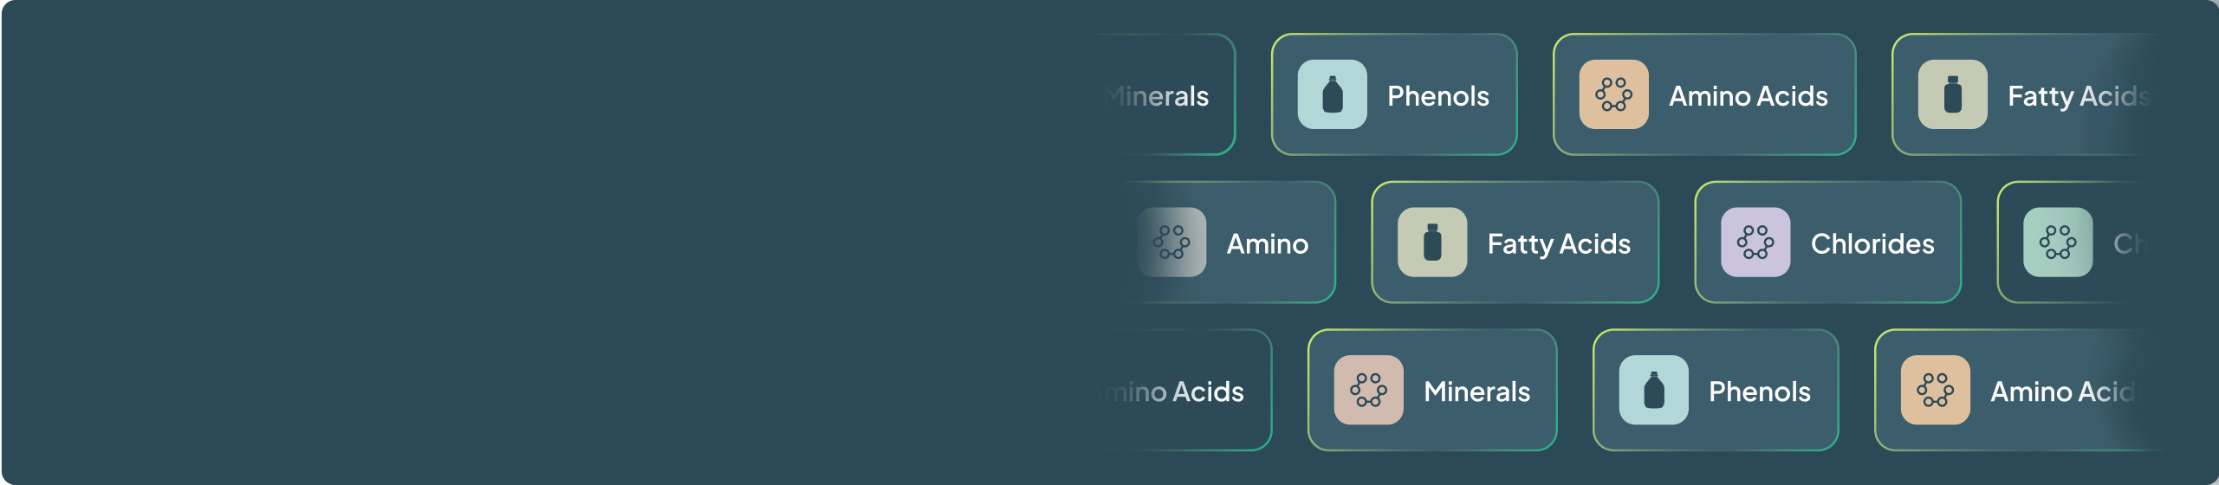Image resolution: width=2219 pixels, height=485 pixels.
Task: Click the bottle icon on top-row Fatty Acids chip
Action: click(x=1952, y=94)
